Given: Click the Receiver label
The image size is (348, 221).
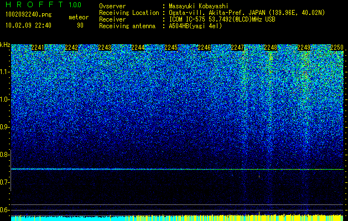Looking at the screenshot, I should tap(112, 19).
